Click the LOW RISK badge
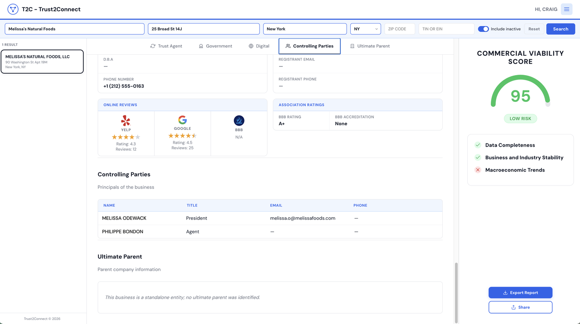580x324 pixels. (520, 119)
